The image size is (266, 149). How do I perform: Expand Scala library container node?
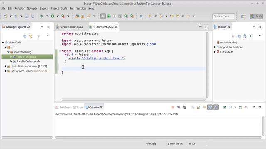point(5,66)
